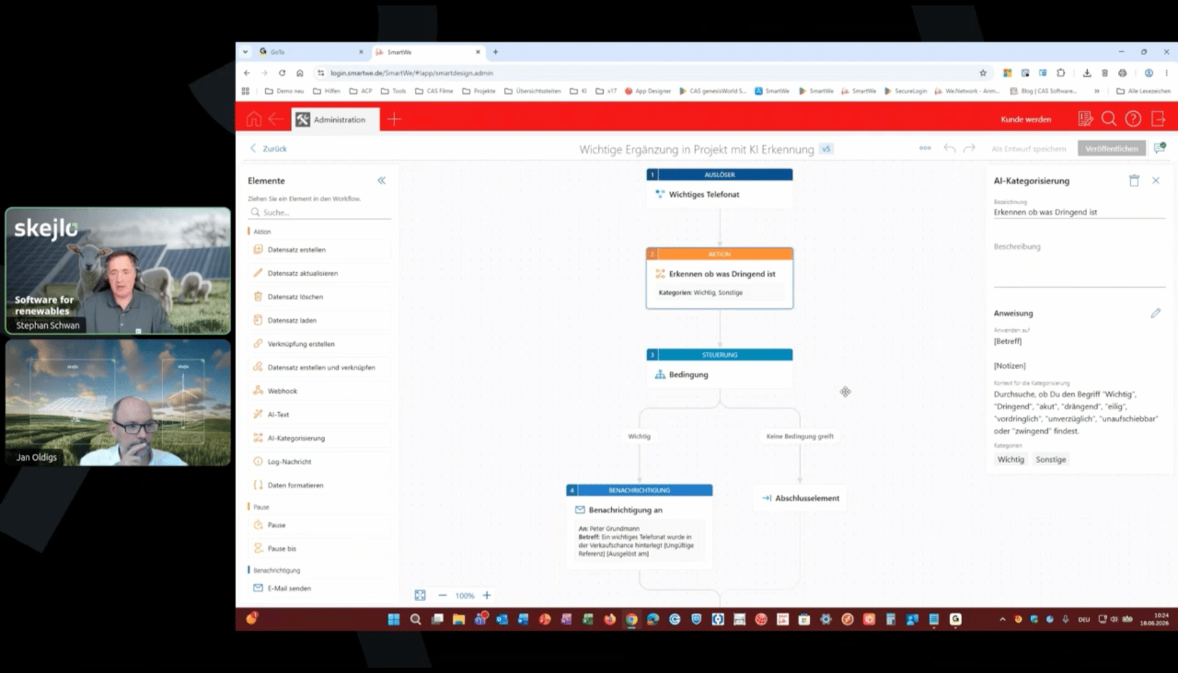
Task: Select the Webhook element
Action: [320, 391]
